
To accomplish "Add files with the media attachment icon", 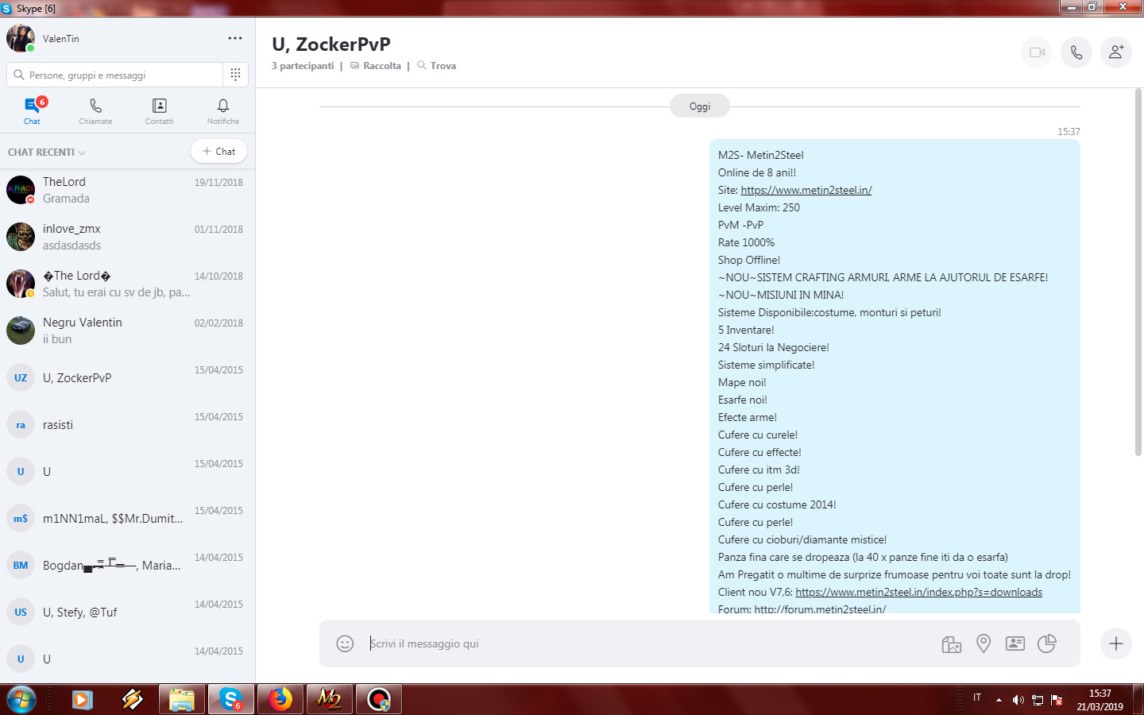I will 952,643.
